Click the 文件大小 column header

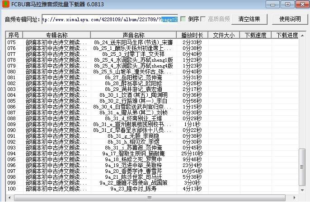pyautogui.click(x=224, y=35)
